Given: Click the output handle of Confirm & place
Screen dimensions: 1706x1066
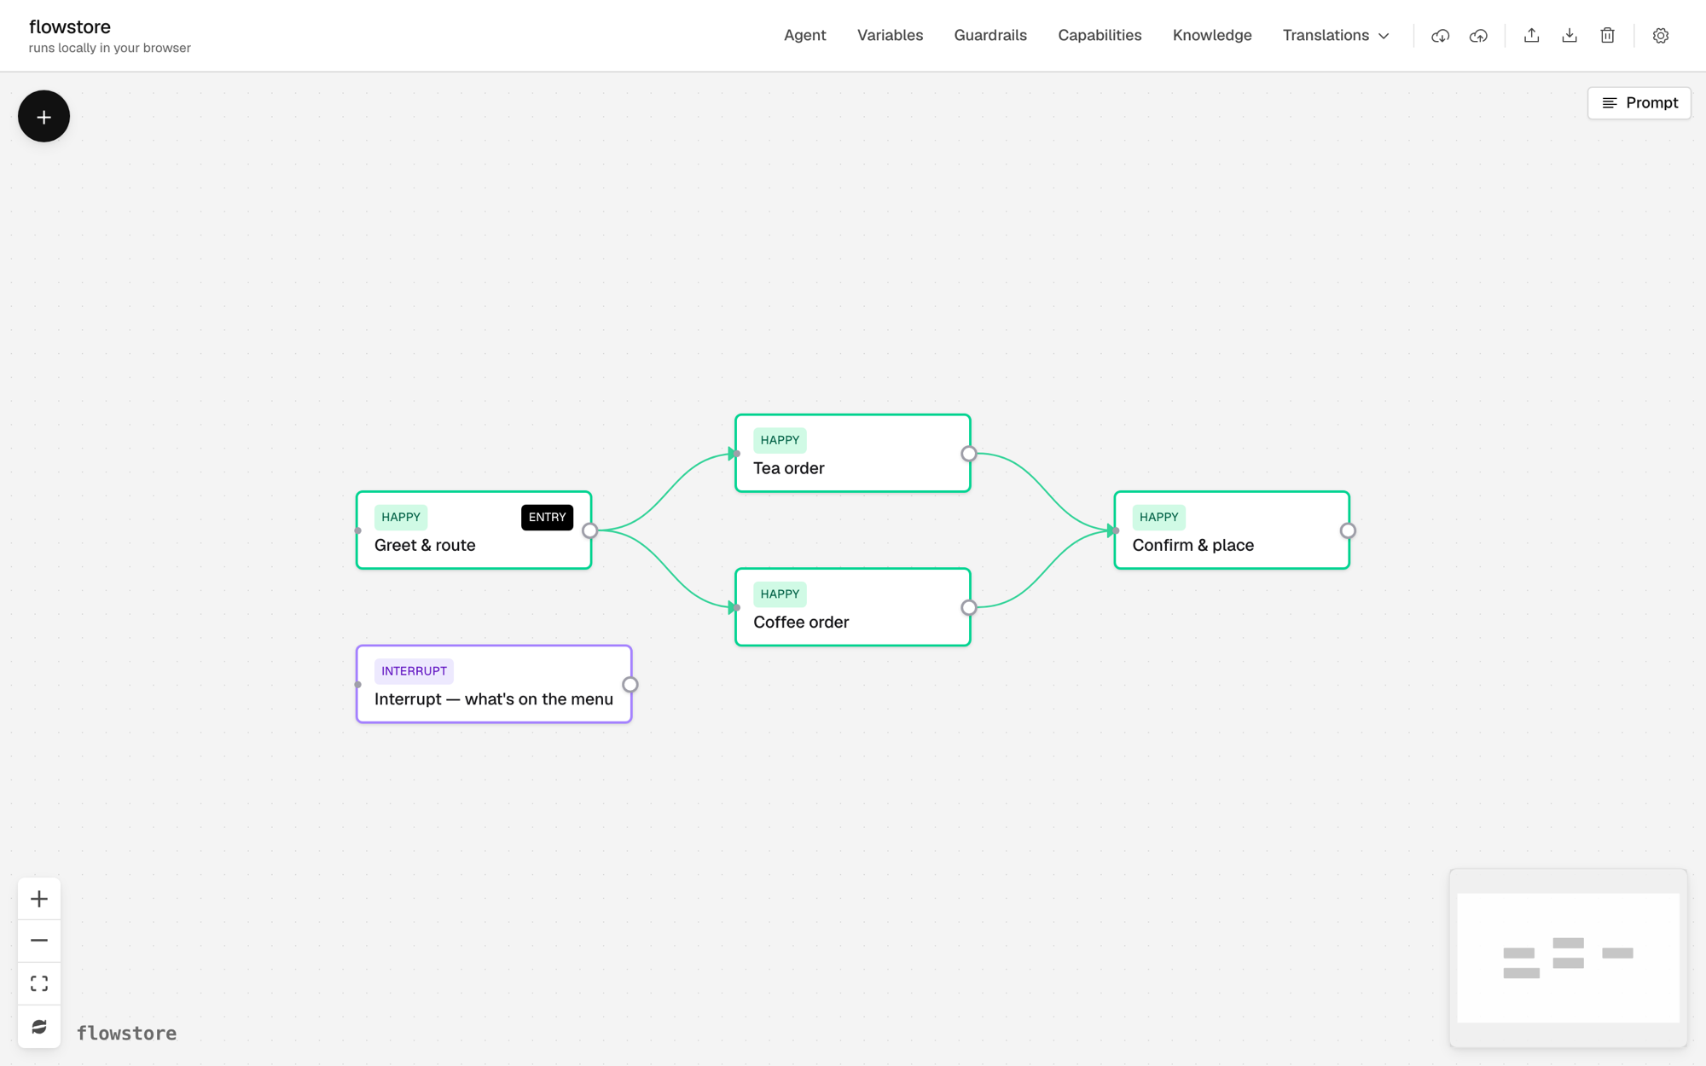Looking at the screenshot, I should coord(1348,530).
